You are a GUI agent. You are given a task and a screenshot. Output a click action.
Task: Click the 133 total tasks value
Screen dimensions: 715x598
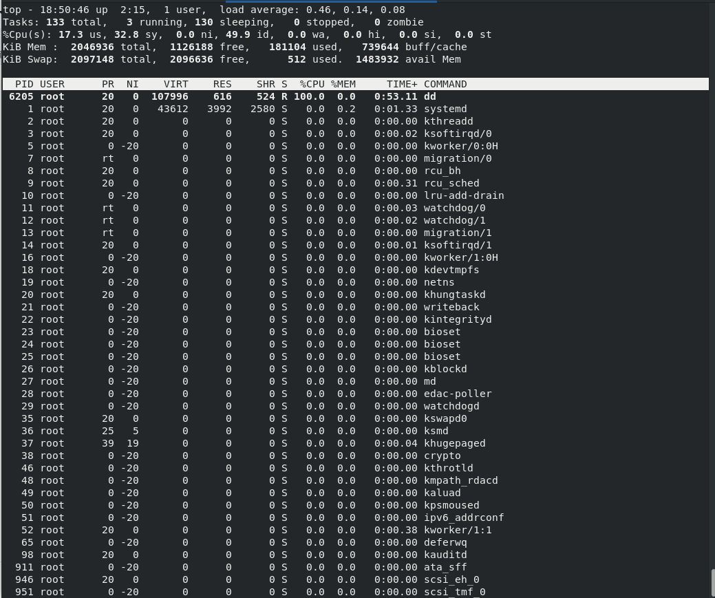55,22
